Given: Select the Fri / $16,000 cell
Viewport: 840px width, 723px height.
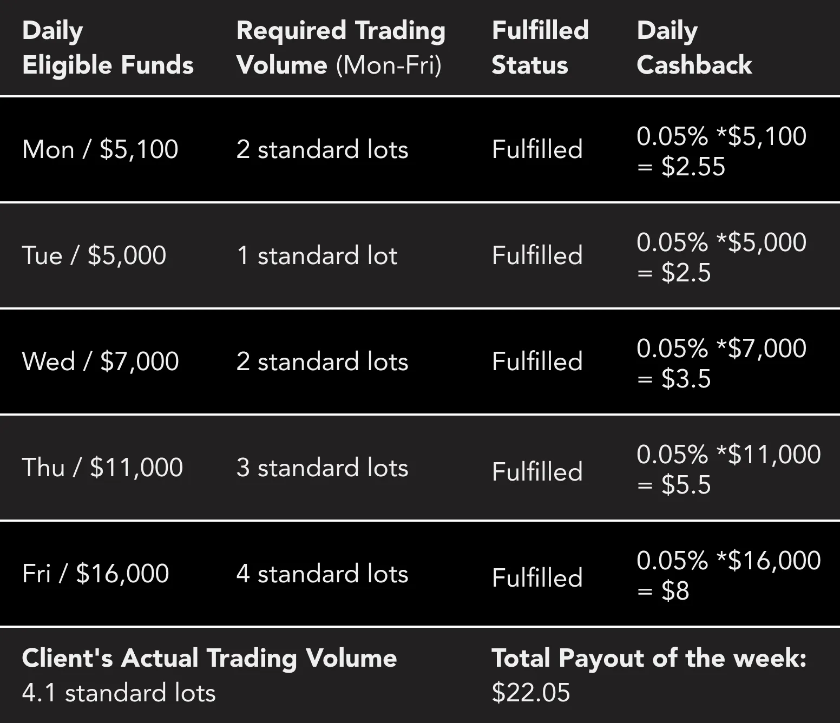Looking at the screenshot, I should click(95, 574).
